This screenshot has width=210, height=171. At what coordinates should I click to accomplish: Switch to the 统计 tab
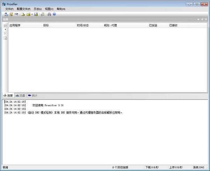(x=33, y=96)
